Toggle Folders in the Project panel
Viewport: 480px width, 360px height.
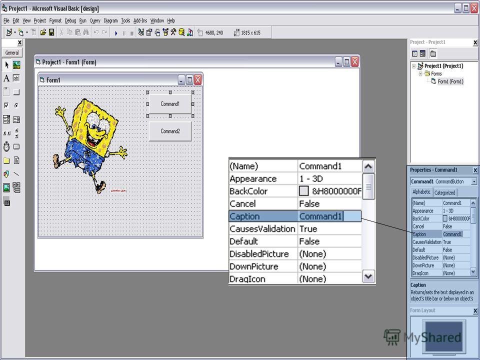pyautogui.click(x=433, y=54)
